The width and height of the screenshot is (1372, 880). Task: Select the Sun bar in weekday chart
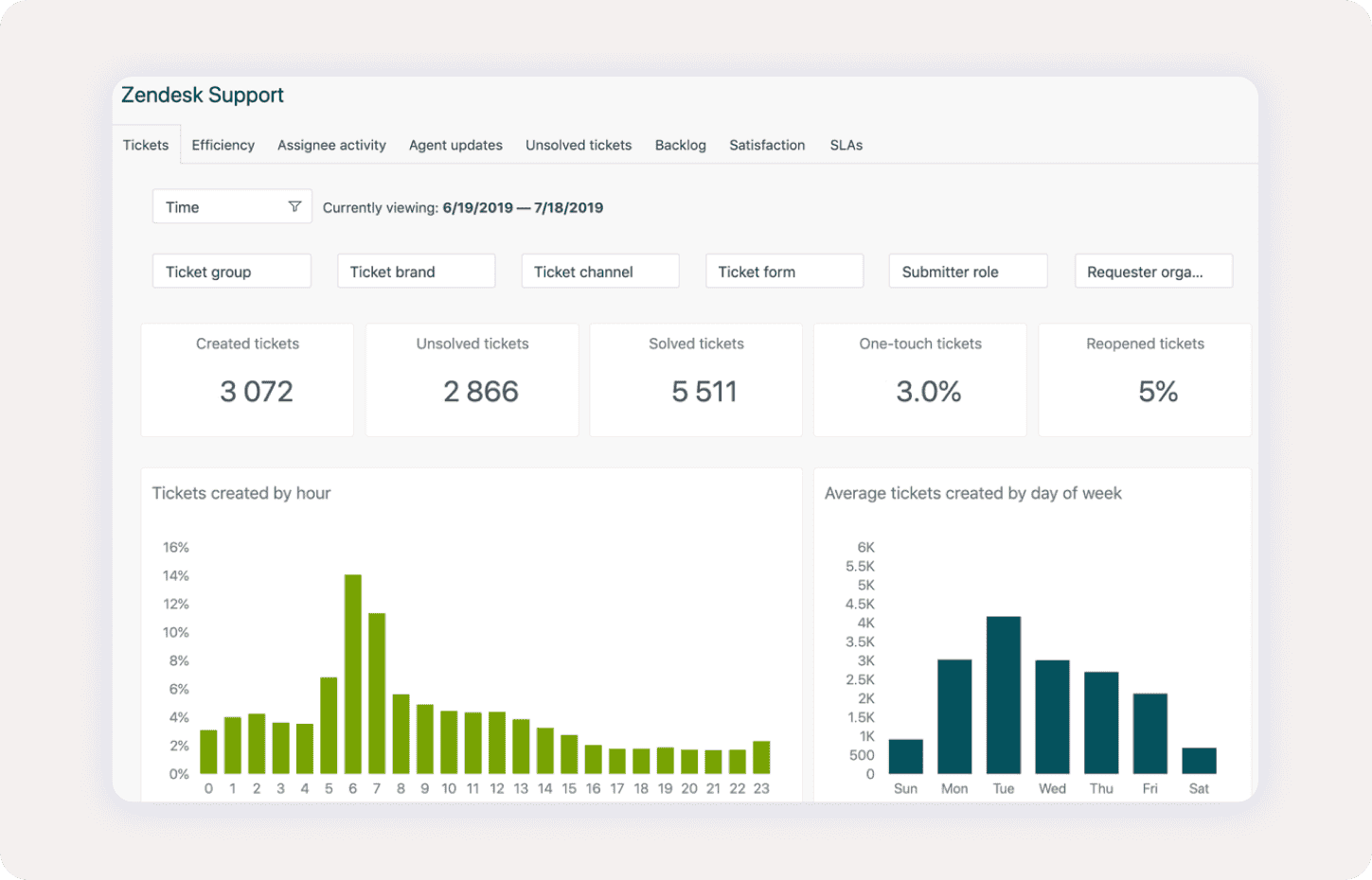(x=906, y=757)
